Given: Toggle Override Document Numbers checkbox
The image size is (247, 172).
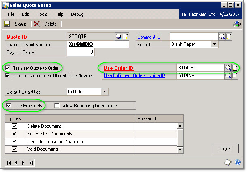Looking at the screenshot, I should coord(14,142).
